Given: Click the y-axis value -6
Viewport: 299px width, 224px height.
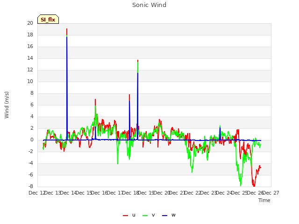Looking at the screenshot, I should click(x=31, y=175).
